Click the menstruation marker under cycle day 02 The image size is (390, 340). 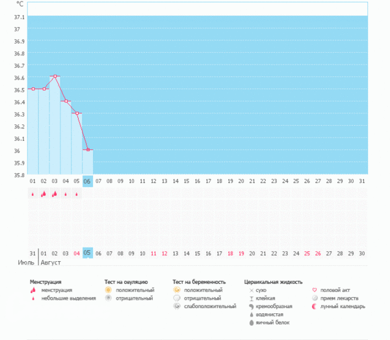click(44, 194)
